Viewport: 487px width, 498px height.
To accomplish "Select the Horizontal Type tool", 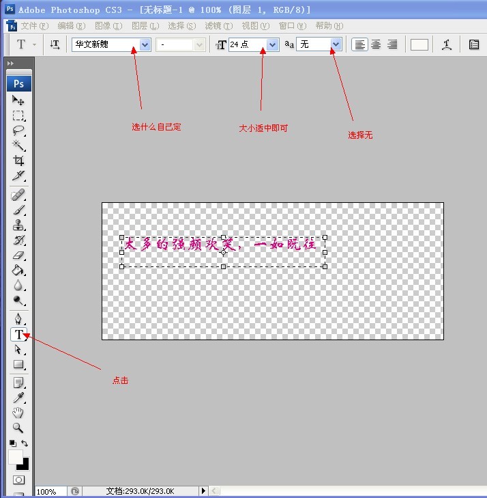I will [18, 335].
